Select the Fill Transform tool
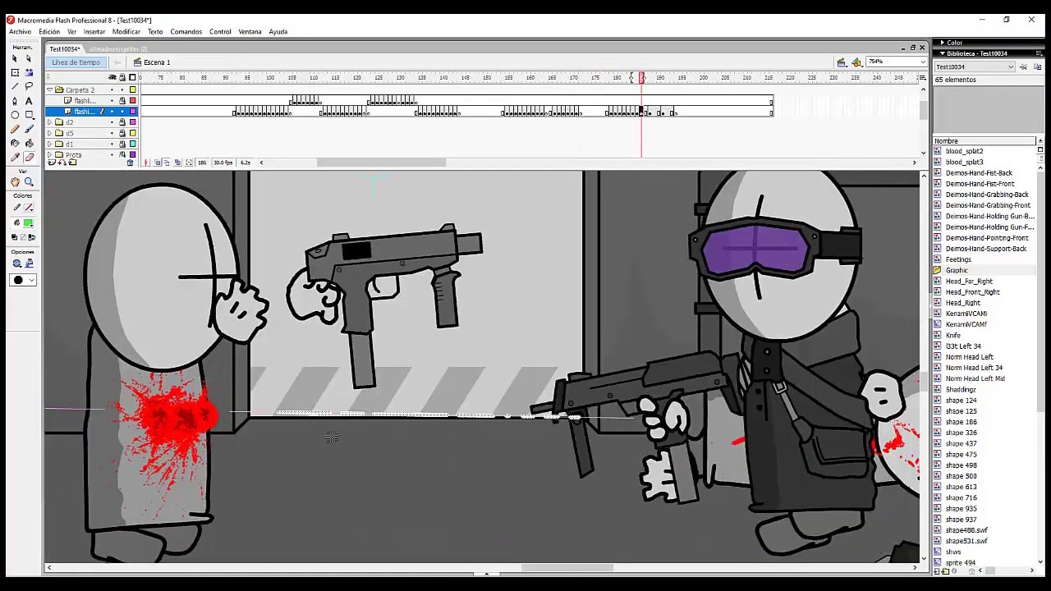This screenshot has width=1051, height=591. tap(29, 72)
